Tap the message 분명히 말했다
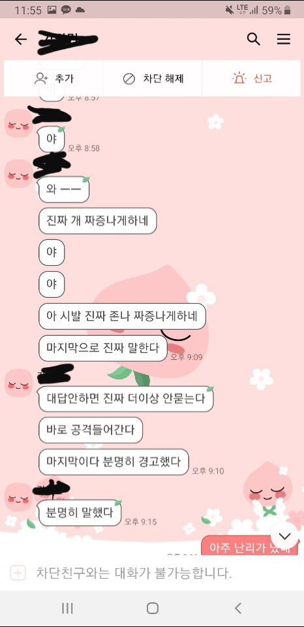The width and height of the screenshot is (304, 627). [80, 513]
